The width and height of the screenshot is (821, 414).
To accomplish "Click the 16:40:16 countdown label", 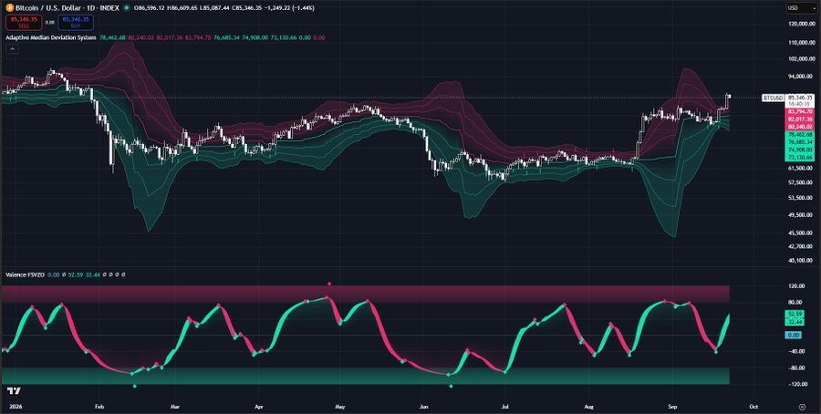I will [x=800, y=104].
